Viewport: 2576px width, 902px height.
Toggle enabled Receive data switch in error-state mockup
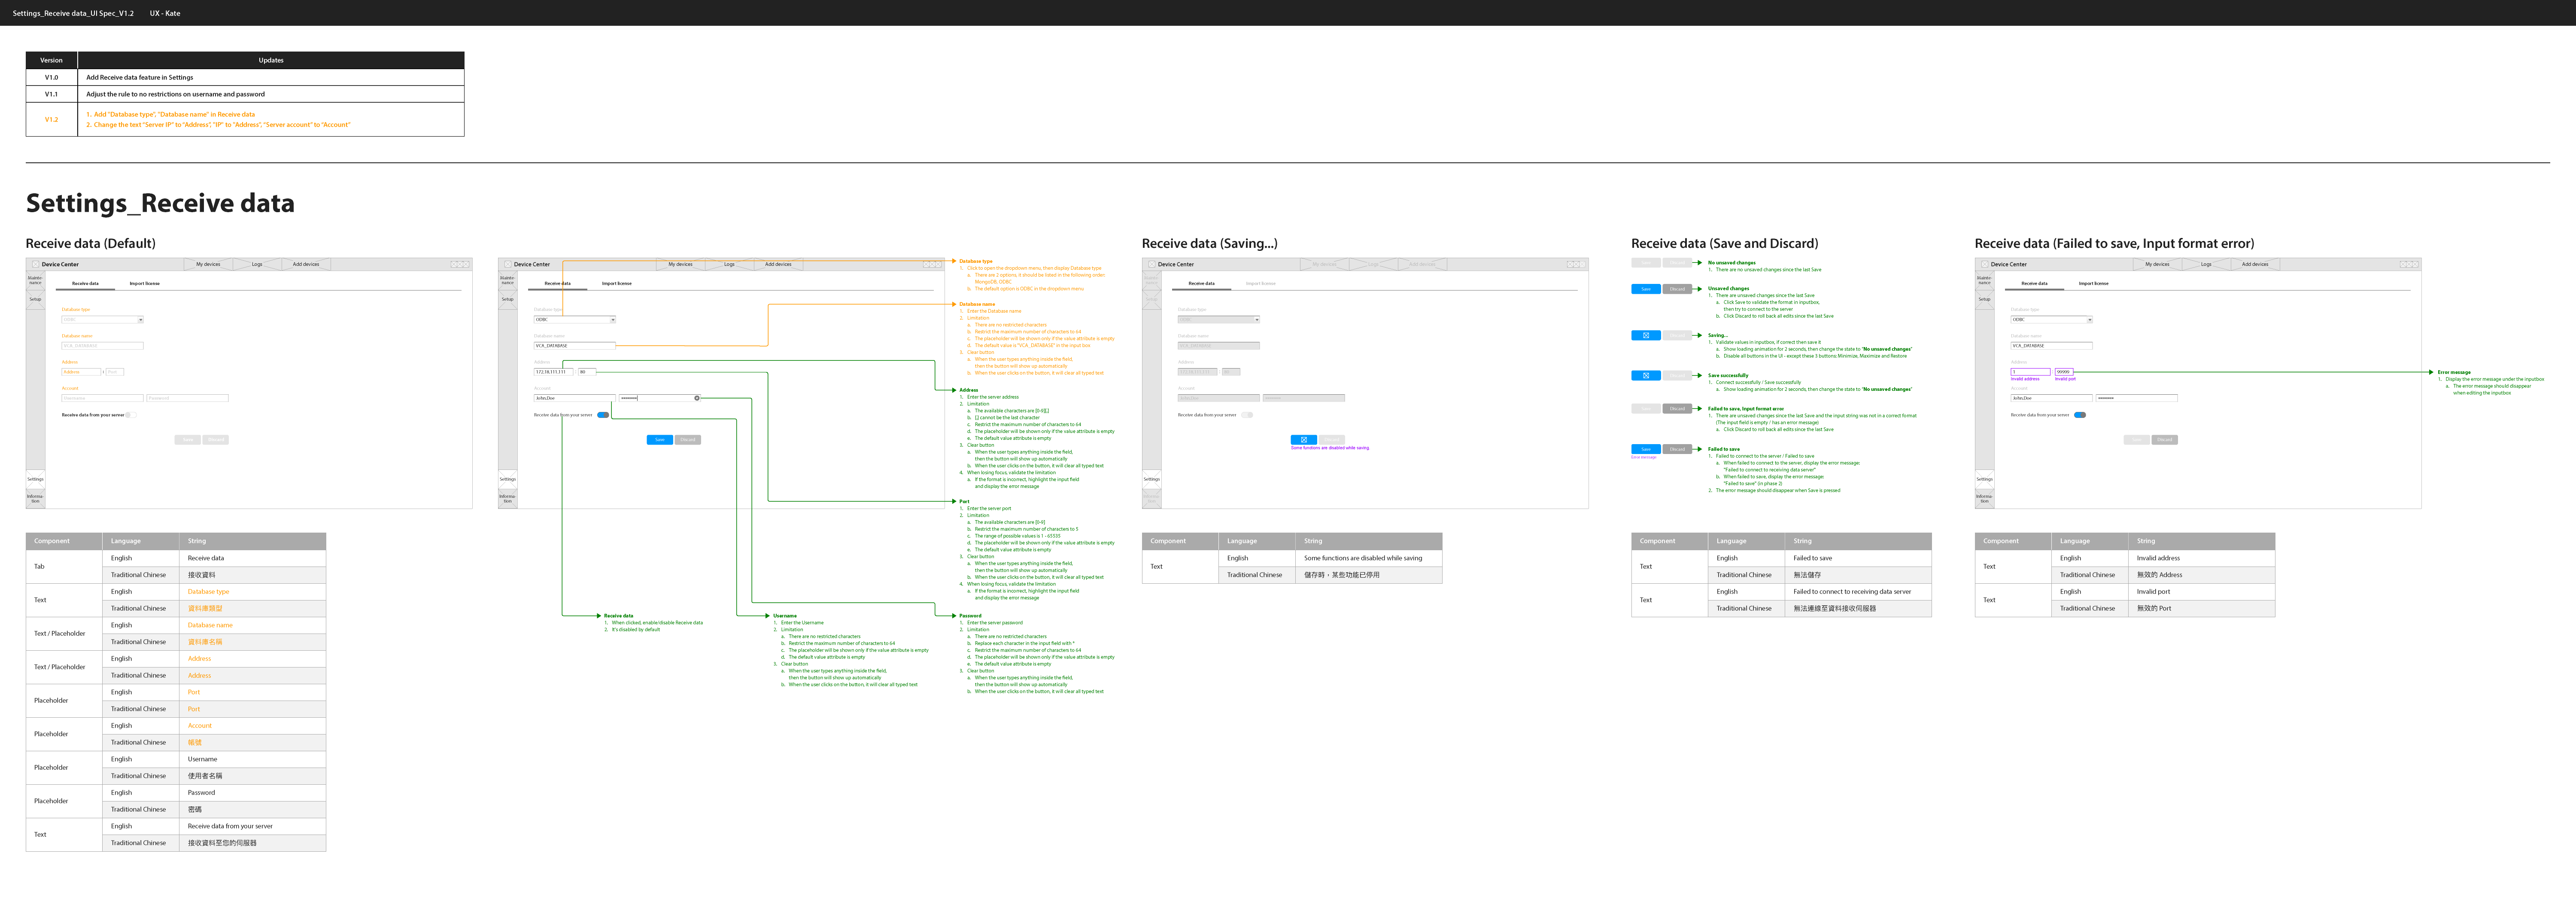pos(2080,415)
